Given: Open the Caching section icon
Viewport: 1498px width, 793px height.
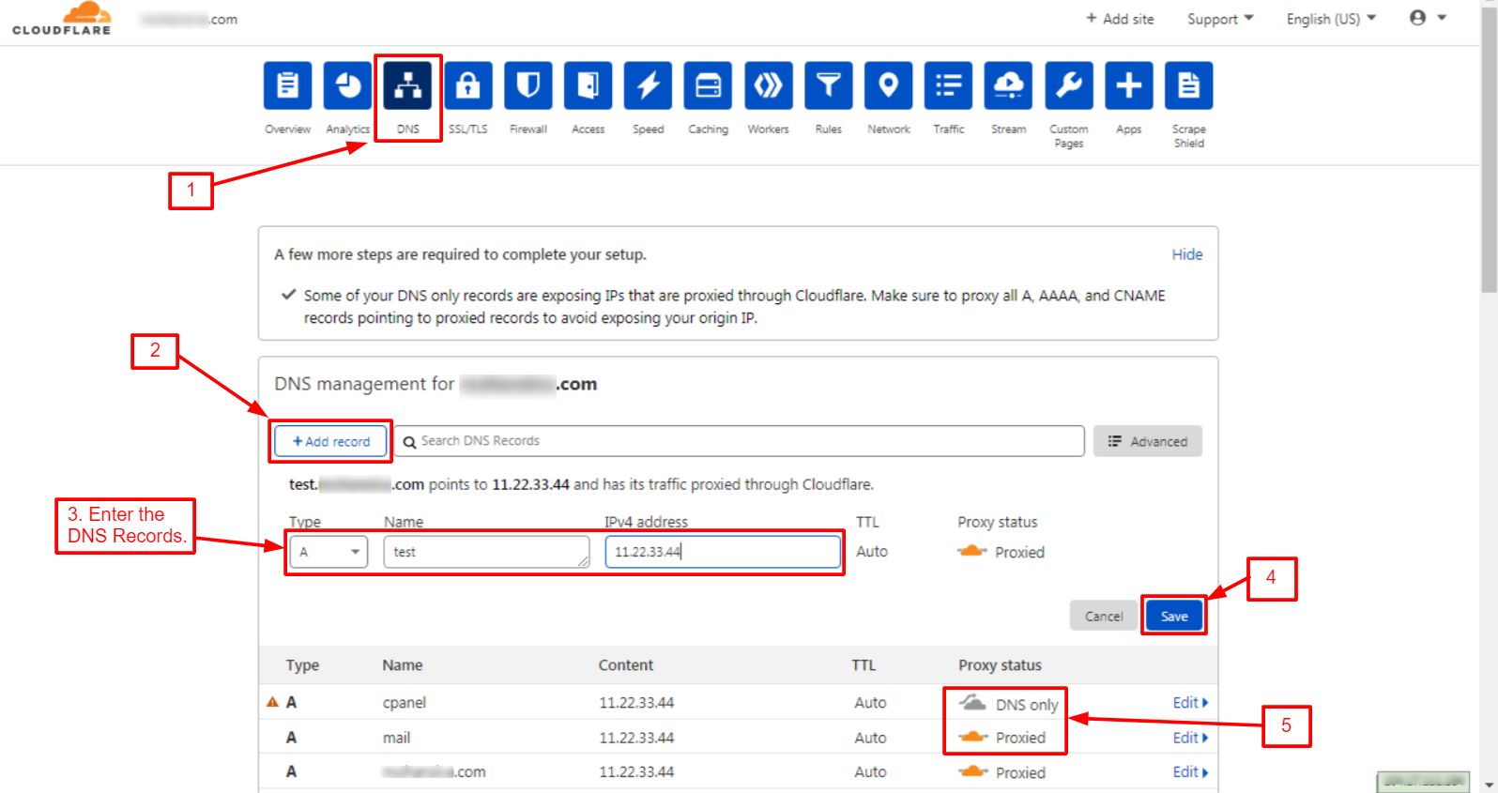Looking at the screenshot, I should pyautogui.click(x=708, y=86).
